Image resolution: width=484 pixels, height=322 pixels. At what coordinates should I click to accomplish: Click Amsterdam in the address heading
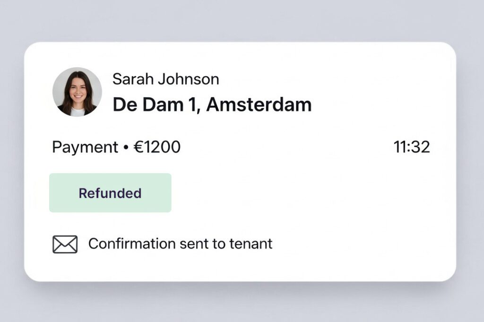(x=261, y=104)
